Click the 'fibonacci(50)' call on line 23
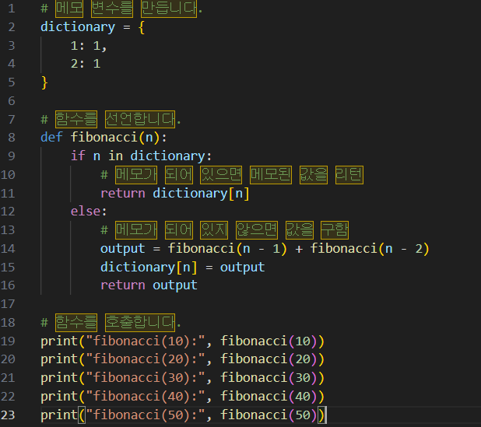The width and height of the screenshot is (481, 427). pyautogui.click(x=269, y=415)
